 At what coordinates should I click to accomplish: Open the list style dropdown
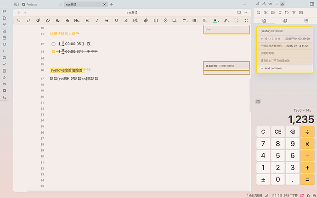tap(195, 20)
